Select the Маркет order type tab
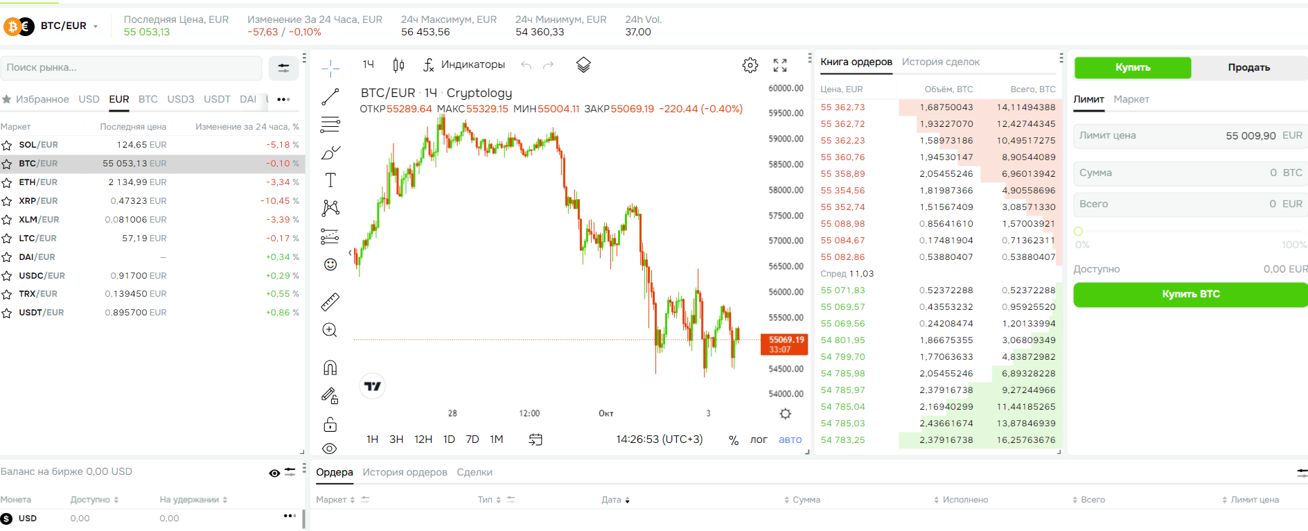1308x531 pixels. (x=1131, y=99)
